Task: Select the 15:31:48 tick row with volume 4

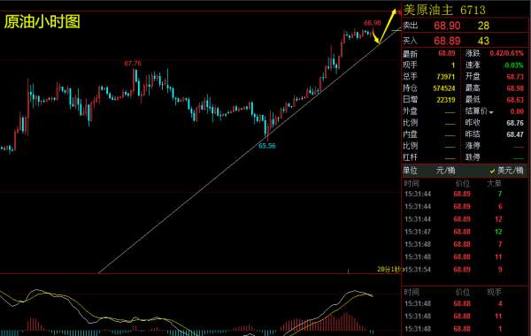Action: coord(453,303)
